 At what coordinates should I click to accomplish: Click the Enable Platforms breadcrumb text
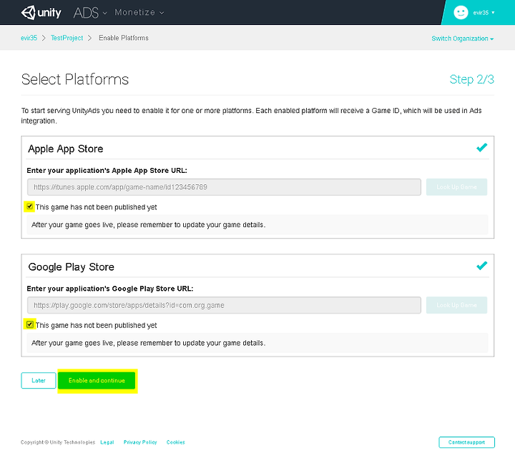coord(124,38)
